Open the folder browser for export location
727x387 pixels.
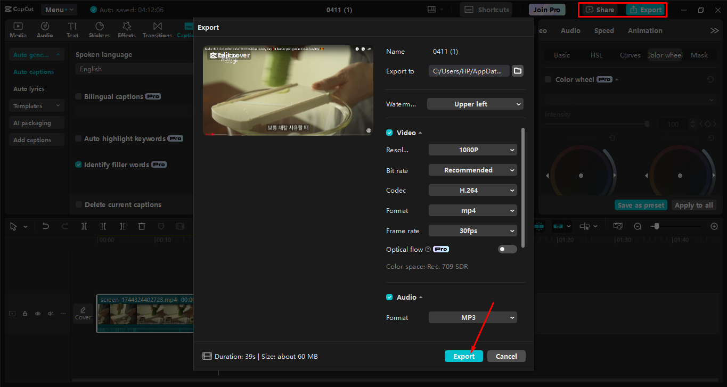[517, 70]
